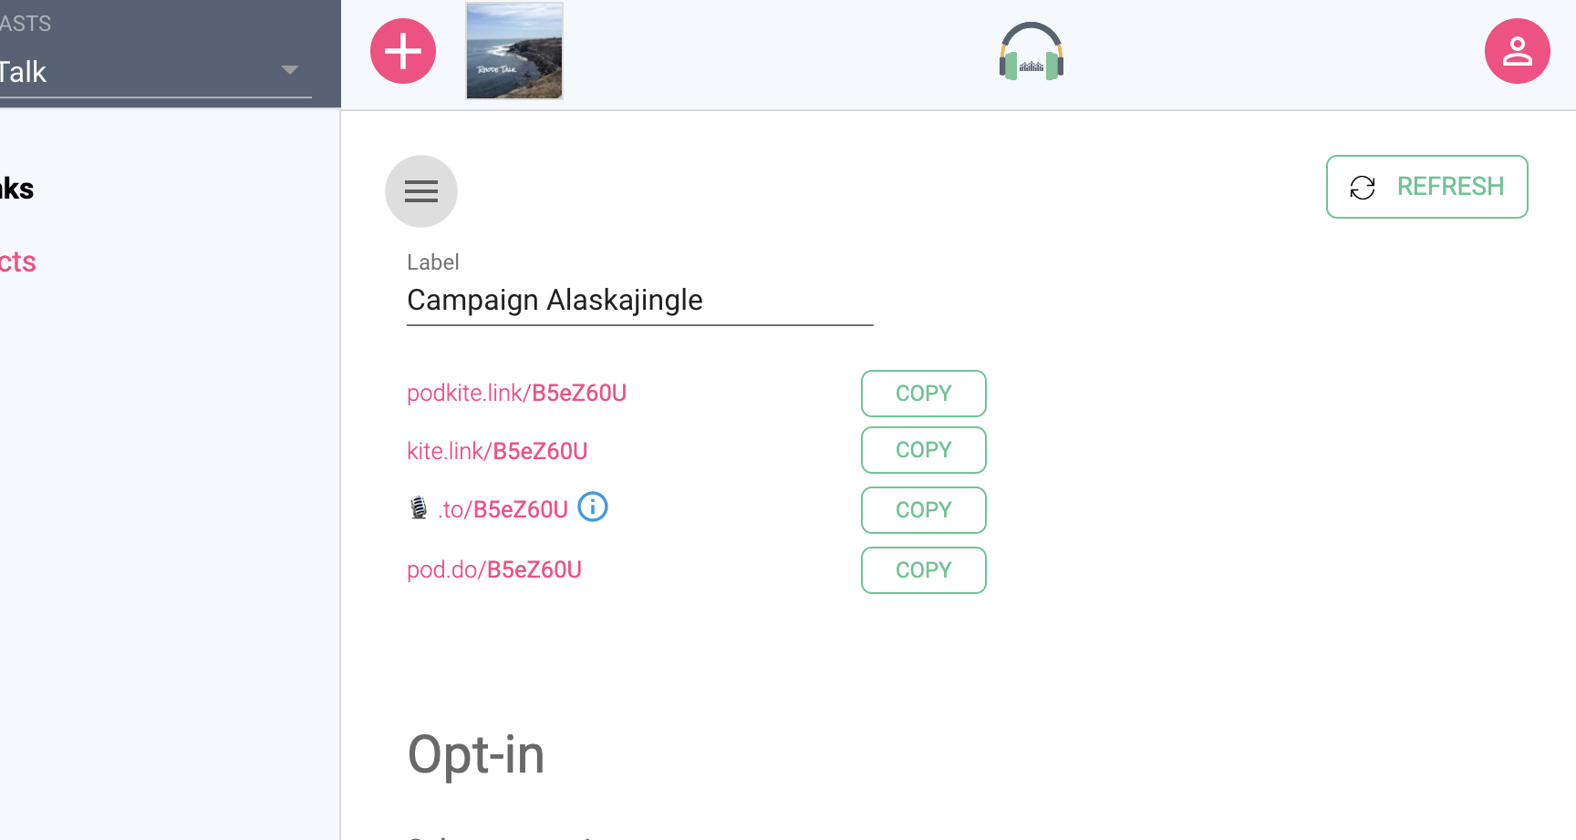
Task: Click the blue info icon beside the .to link
Action: tap(592, 507)
